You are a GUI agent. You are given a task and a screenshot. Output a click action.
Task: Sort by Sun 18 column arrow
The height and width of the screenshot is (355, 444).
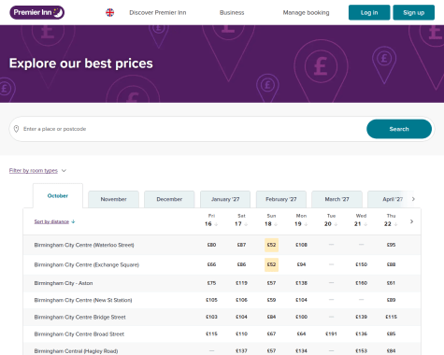[276, 224]
